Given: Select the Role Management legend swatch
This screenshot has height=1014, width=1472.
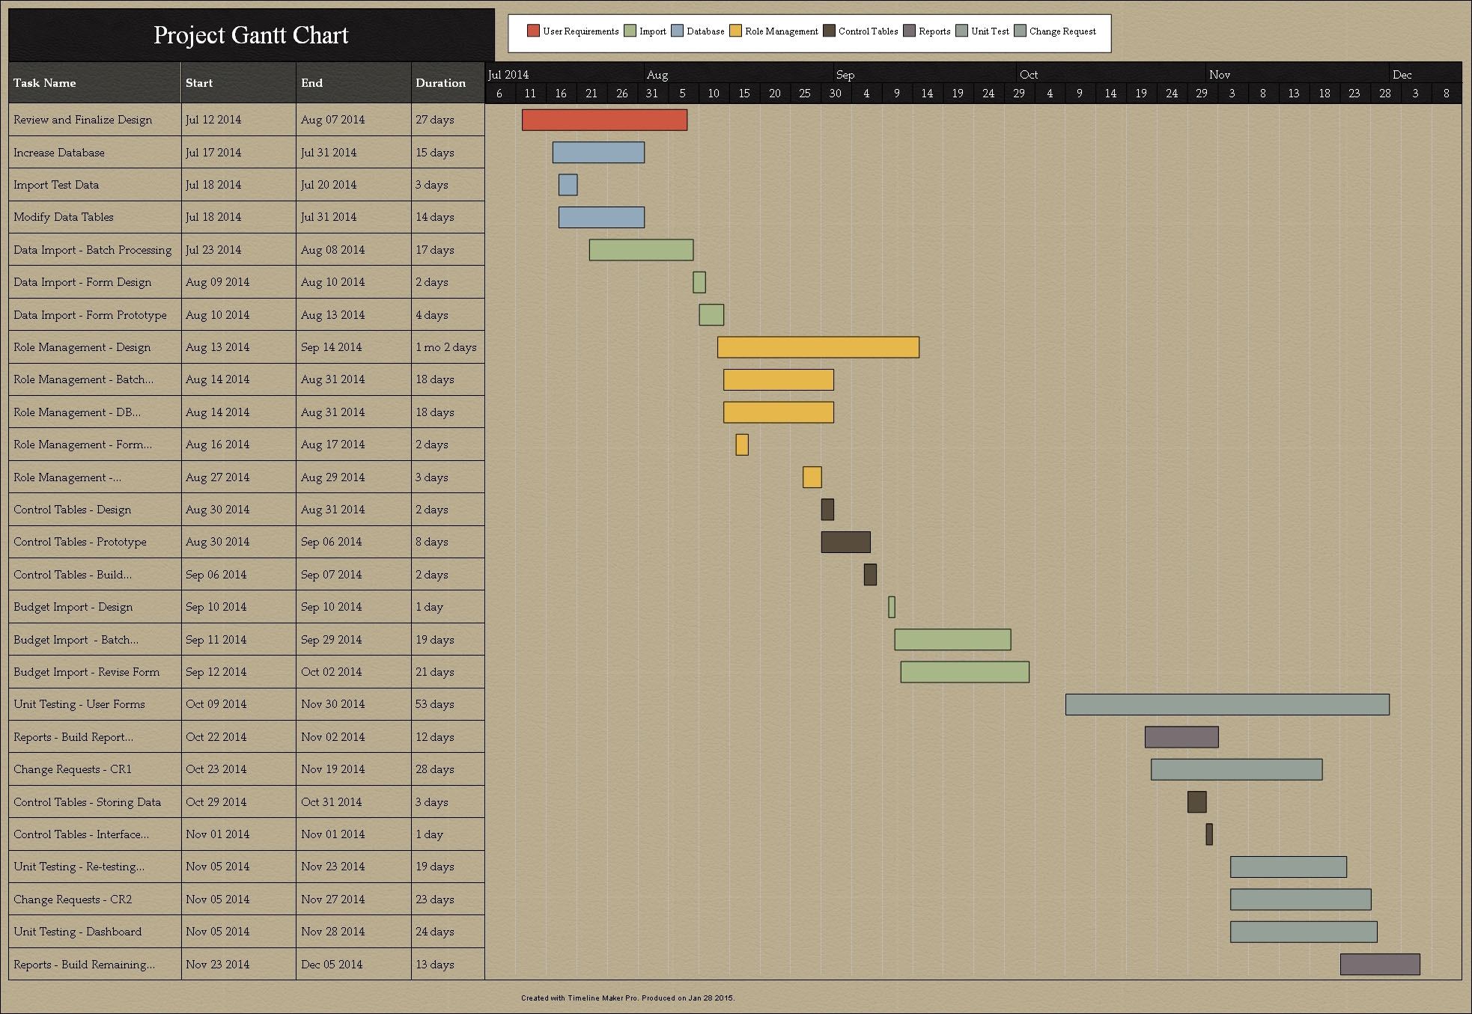Looking at the screenshot, I should click(736, 31).
